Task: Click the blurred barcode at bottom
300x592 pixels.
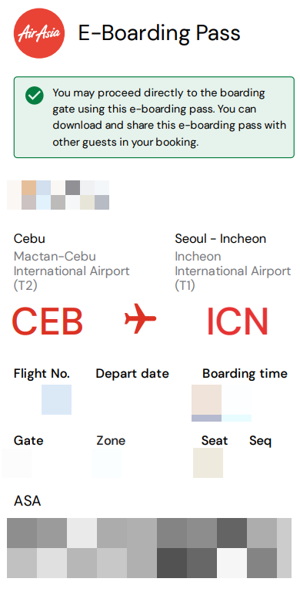Action: pyautogui.click(x=149, y=548)
